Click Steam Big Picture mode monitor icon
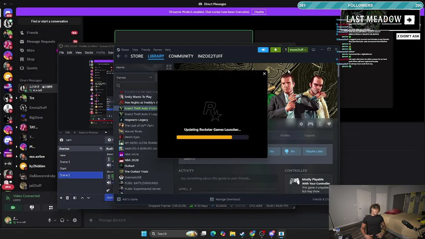Image resolution: width=425 pixels, height=239 pixels. [x=313, y=50]
